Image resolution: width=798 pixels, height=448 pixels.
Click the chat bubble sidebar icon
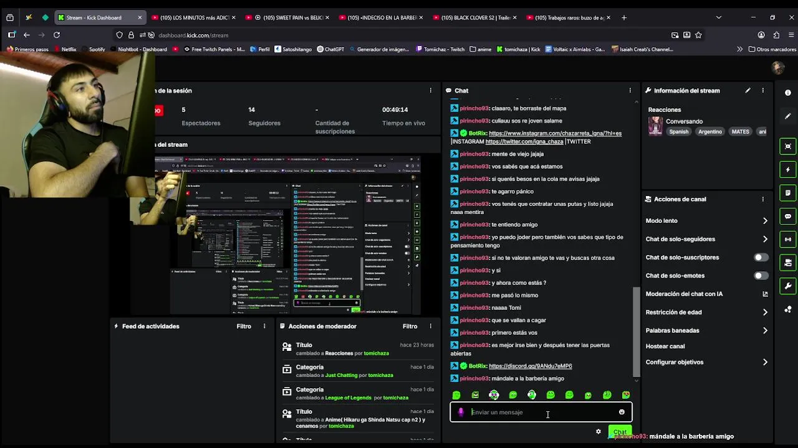tap(788, 217)
